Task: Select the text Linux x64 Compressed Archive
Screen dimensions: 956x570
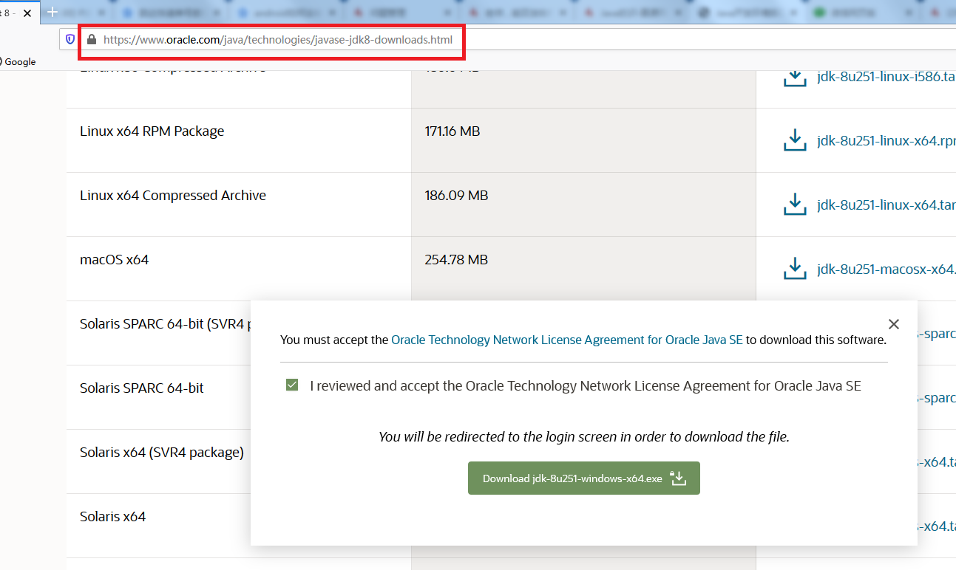Action: click(173, 196)
